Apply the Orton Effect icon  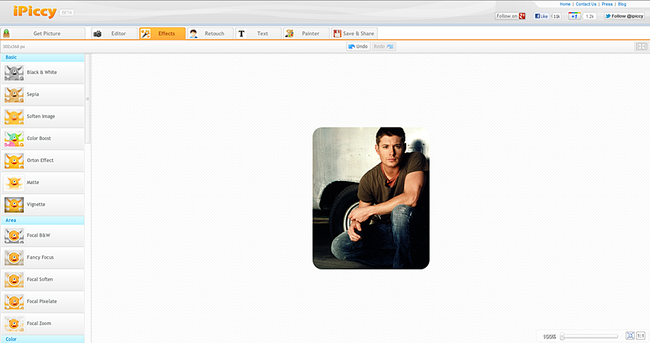pos(14,160)
